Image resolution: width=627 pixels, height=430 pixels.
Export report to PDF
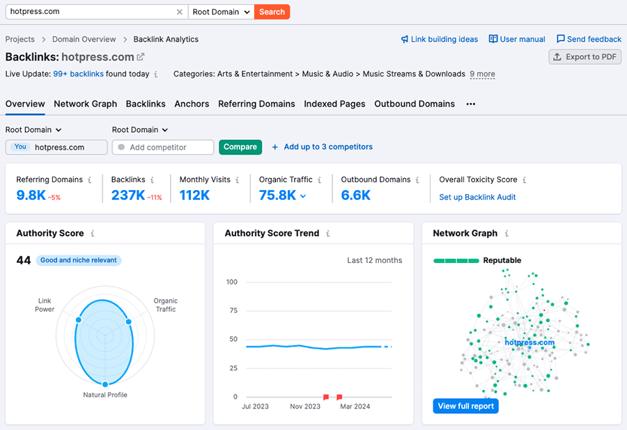[585, 57]
